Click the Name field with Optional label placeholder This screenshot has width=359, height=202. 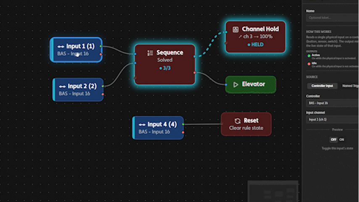point(332,18)
